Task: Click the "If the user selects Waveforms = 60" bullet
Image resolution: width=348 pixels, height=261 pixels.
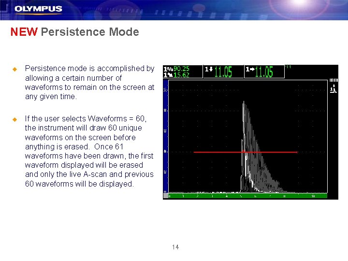Action: [x=89, y=151]
